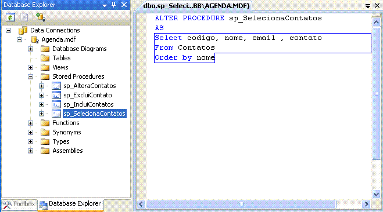Click the Refresh icon in Database Explorer toolbar
The image size is (383, 212).
click(x=10, y=17)
